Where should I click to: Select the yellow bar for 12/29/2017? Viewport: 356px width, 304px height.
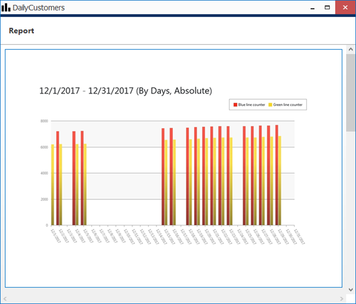click(x=280, y=180)
